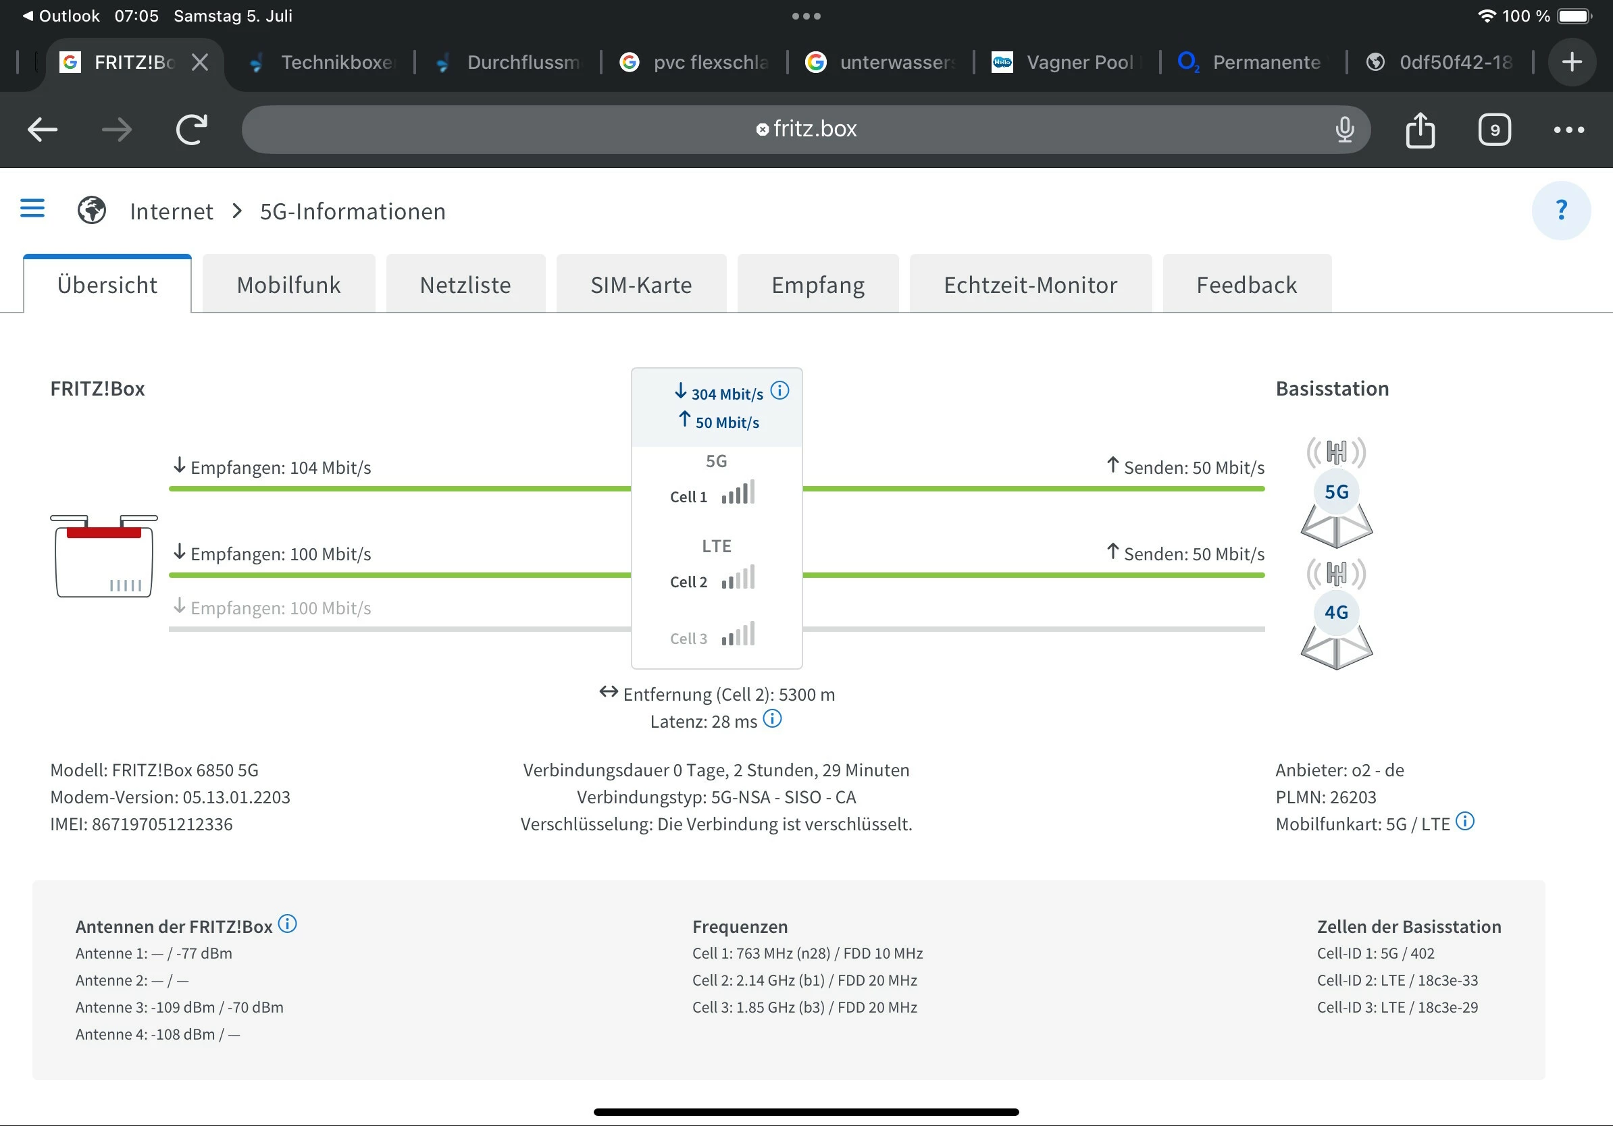The width and height of the screenshot is (1613, 1126).
Task: Tap the fritz.box address bar
Action: [805, 130]
